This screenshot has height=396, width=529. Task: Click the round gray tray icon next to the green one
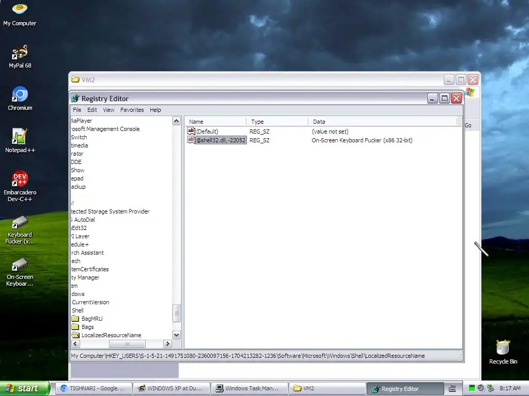pos(481,388)
